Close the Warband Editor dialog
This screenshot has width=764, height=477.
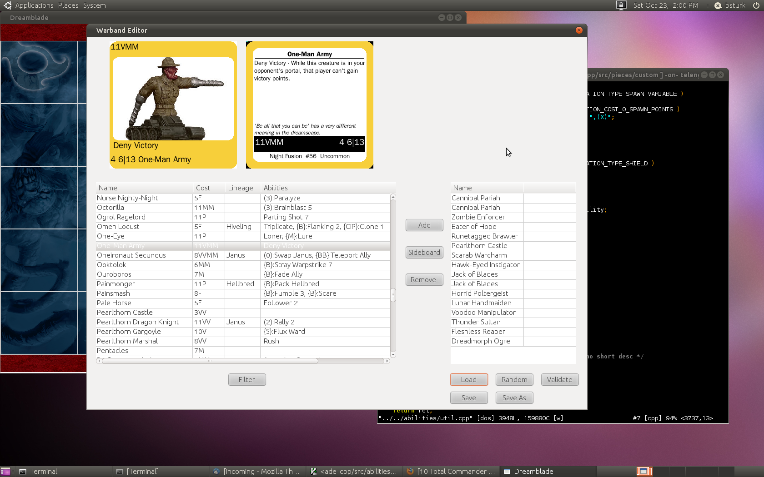pos(579,30)
